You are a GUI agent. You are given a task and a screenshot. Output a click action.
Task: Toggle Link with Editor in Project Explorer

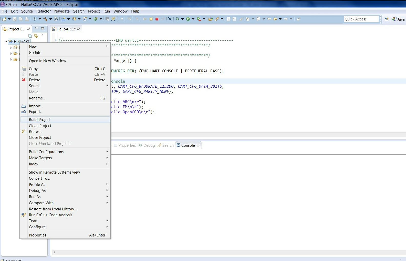[x=36, y=36]
